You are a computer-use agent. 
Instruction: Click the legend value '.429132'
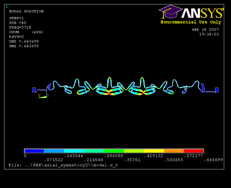(154, 156)
